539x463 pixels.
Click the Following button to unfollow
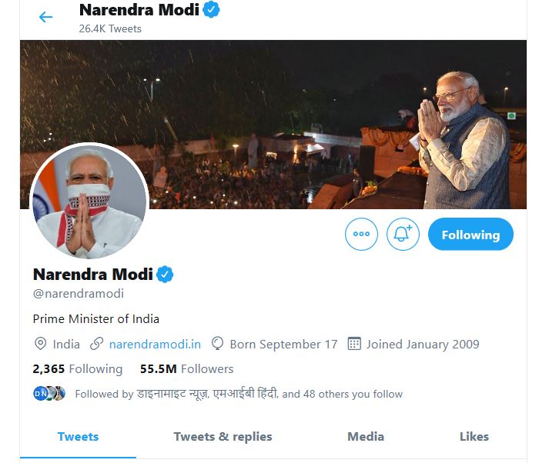470,235
